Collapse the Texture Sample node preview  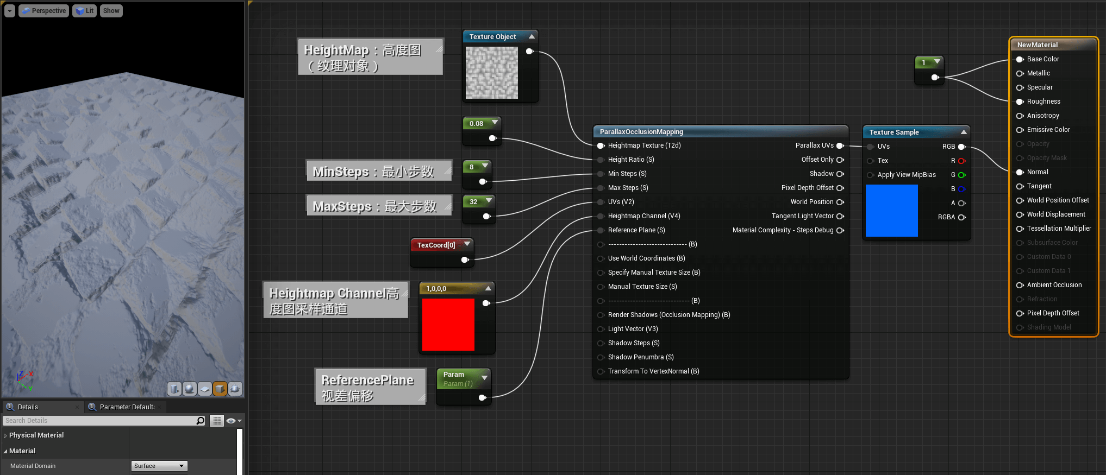coord(964,132)
